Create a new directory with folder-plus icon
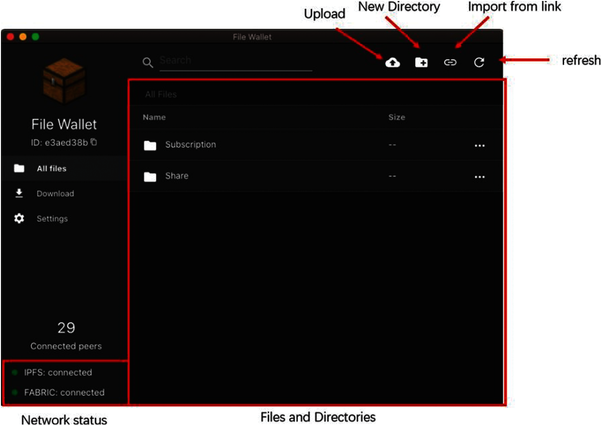Viewport: 602px width, 426px height. pos(421,62)
